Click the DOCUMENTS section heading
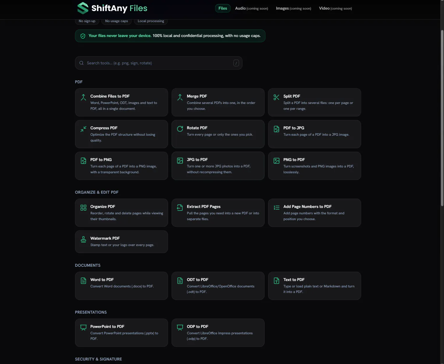This screenshot has width=444, height=364. point(88,265)
